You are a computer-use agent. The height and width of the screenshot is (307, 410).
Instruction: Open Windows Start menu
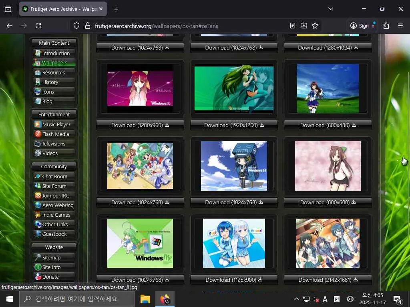pyautogui.click(x=10, y=299)
